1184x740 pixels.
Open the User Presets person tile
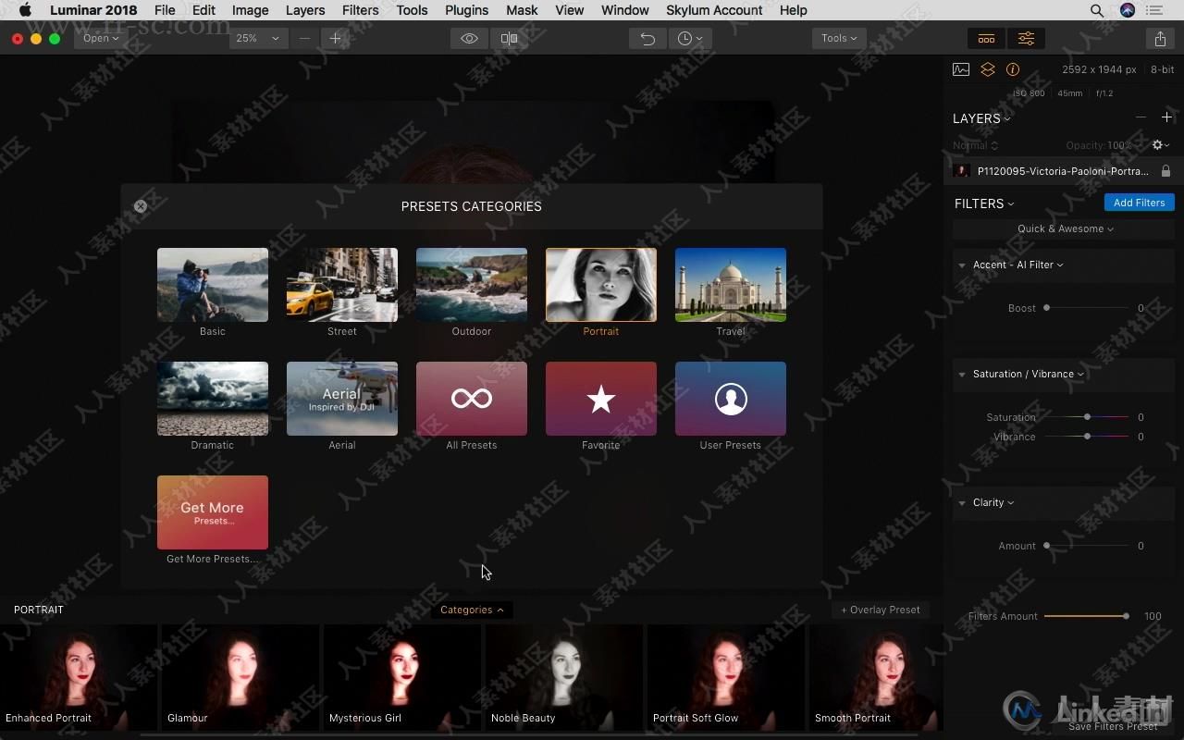tap(731, 399)
